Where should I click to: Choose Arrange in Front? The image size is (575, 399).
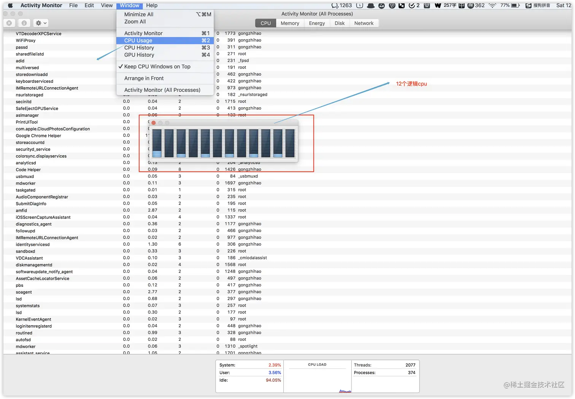(x=165, y=78)
